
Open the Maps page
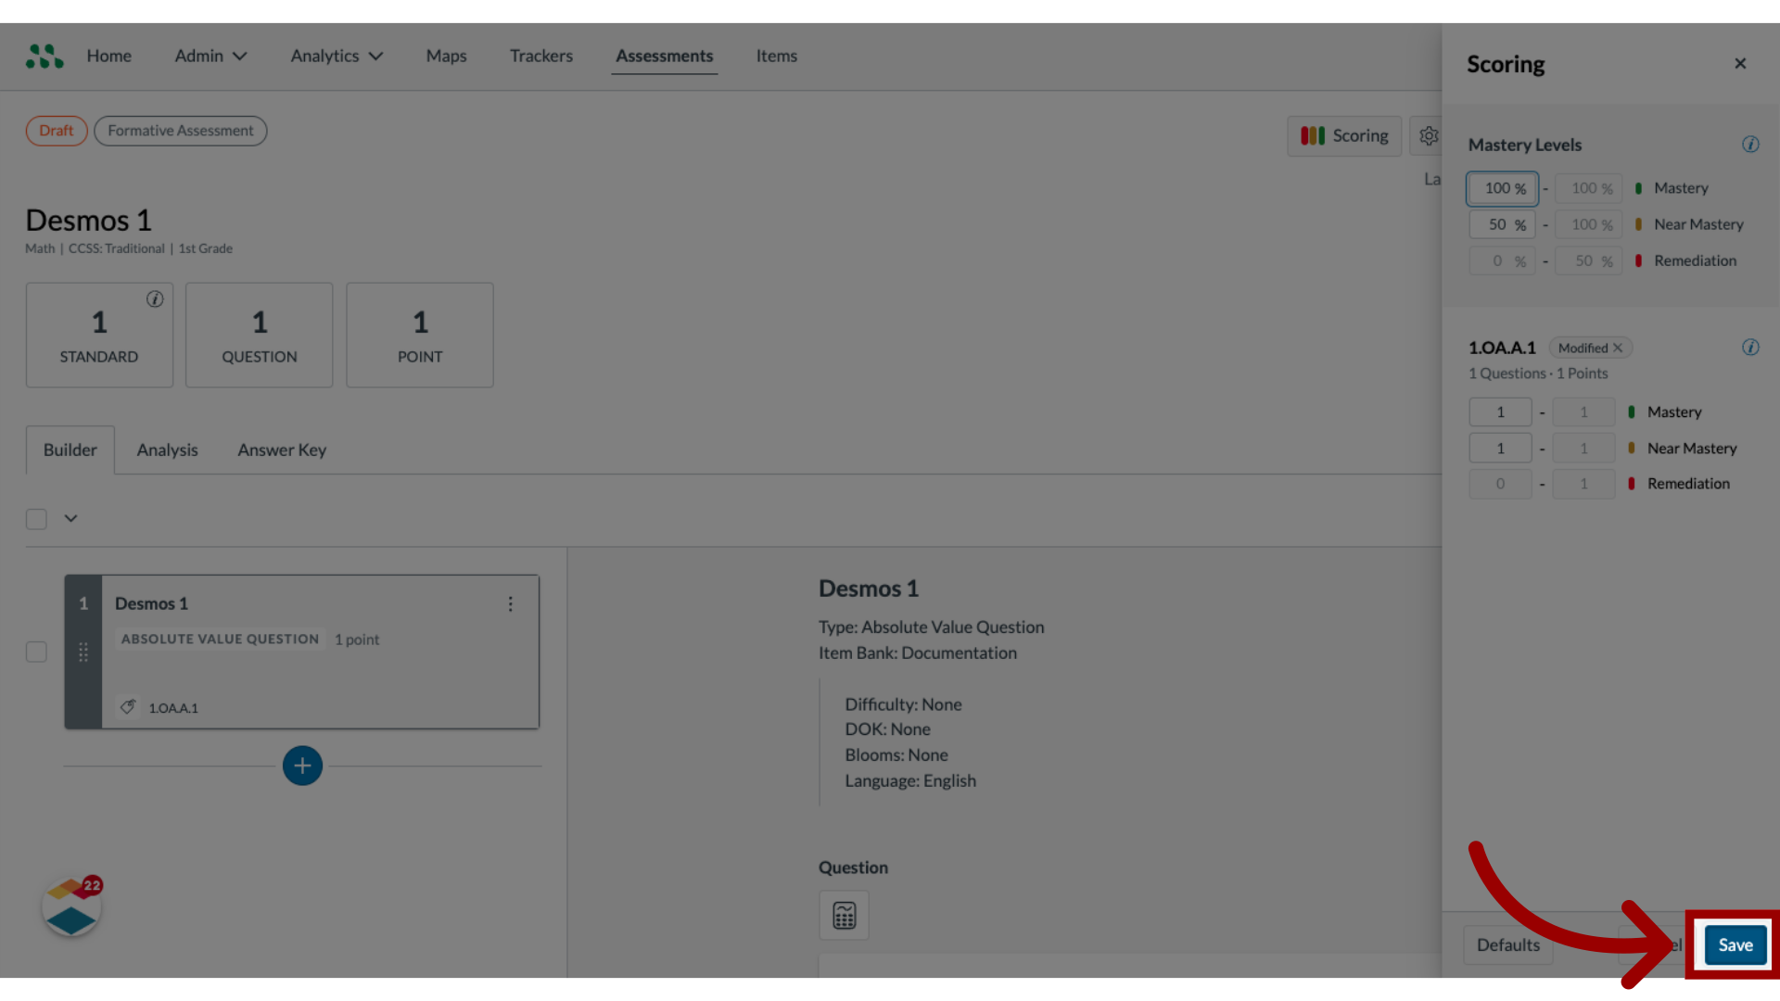[446, 56]
